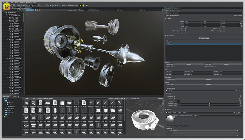Image resolution: width=245 pixels, height=140 pixels.
Task: Revert the surface_base property with reset icon
Action: tap(241, 91)
